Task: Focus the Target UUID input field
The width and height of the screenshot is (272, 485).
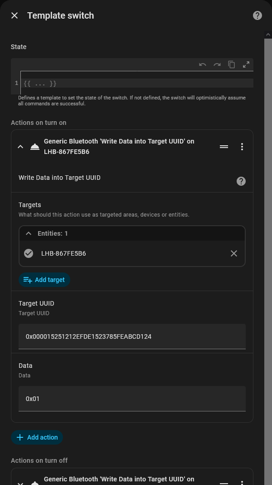Action: [x=132, y=337]
